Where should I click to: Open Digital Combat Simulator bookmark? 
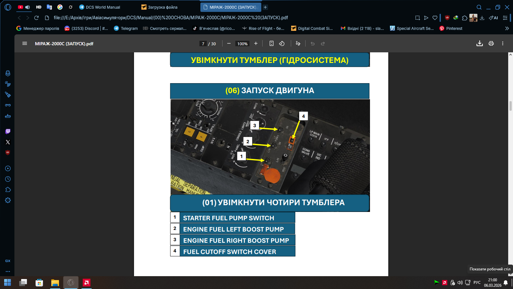pyautogui.click(x=312, y=28)
